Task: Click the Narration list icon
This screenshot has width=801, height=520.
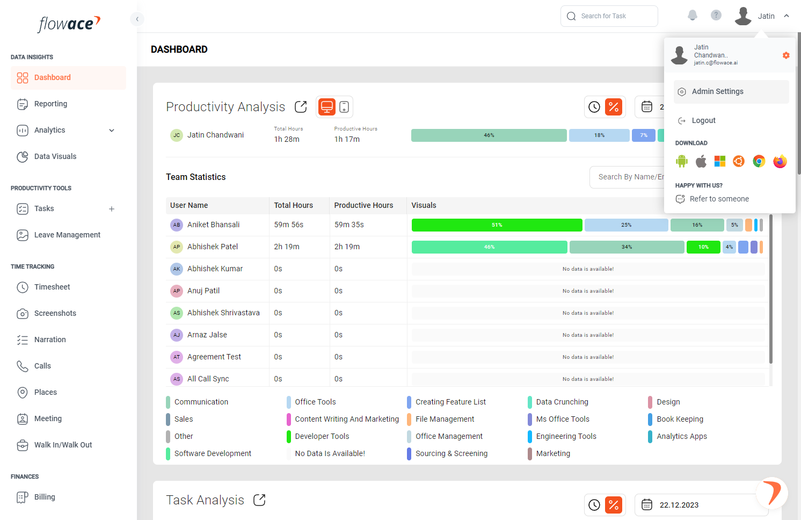Action: (23, 340)
